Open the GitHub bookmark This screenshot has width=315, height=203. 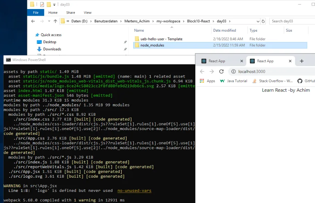[x=306, y=81]
